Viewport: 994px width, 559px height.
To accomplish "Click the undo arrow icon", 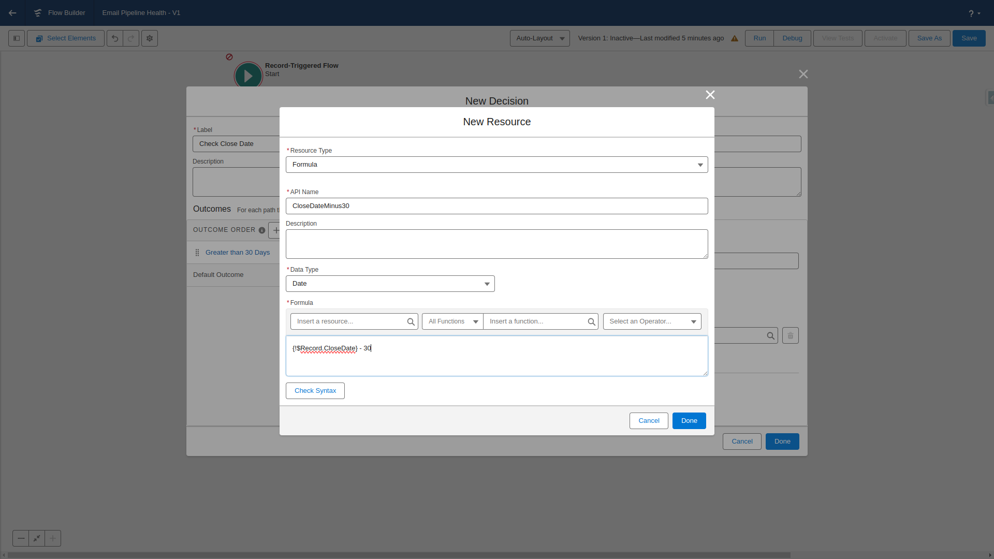I will (115, 38).
